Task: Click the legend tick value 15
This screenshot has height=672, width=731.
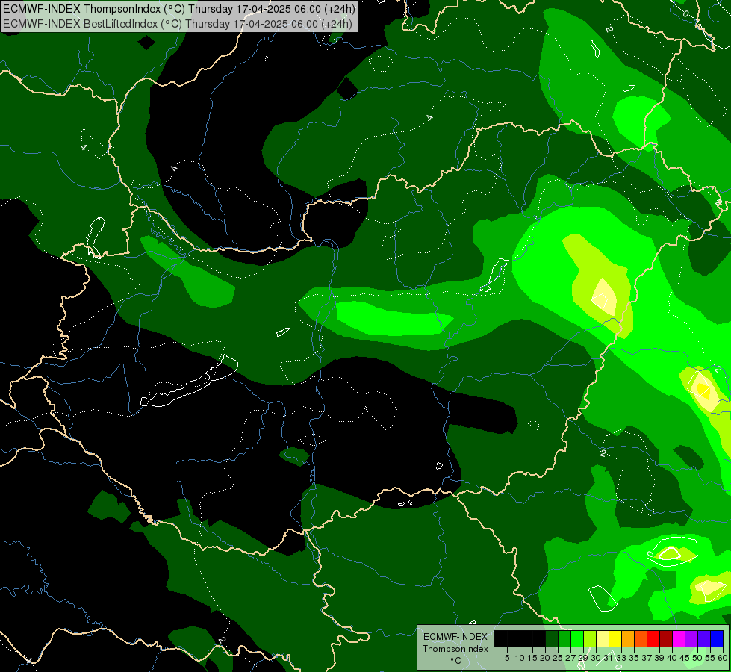Action: pyautogui.click(x=532, y=658)
